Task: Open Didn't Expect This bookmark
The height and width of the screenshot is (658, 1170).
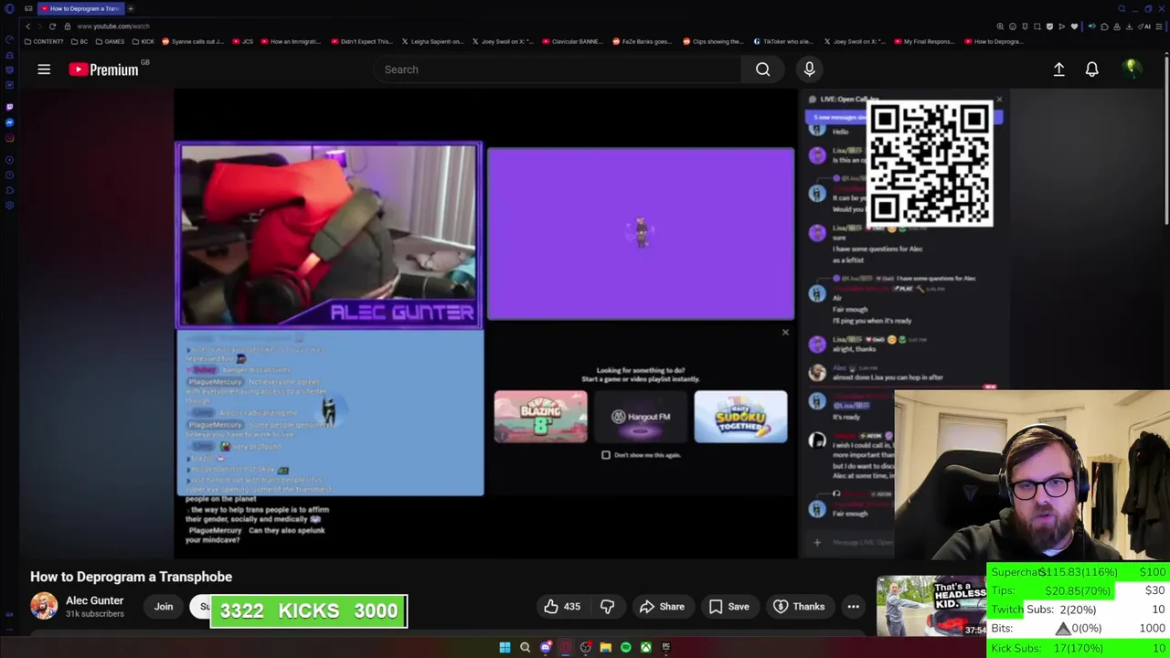Action: (x=361, y=41)
